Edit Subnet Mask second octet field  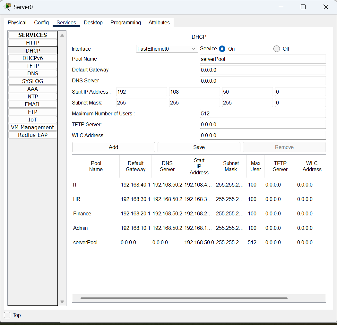click(x=194, y=103)
